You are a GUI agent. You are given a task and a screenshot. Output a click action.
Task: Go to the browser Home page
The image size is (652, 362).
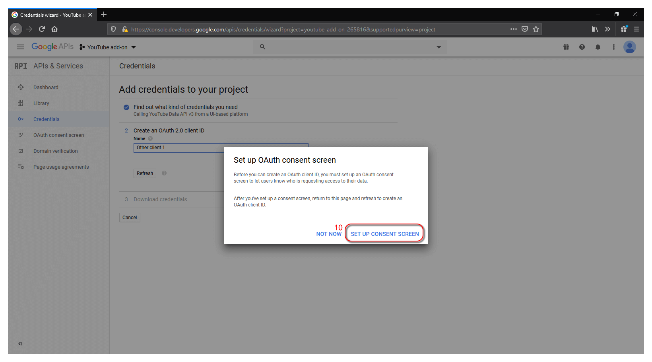[54, 29]
